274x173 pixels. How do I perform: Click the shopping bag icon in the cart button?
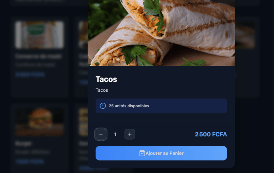142,153
